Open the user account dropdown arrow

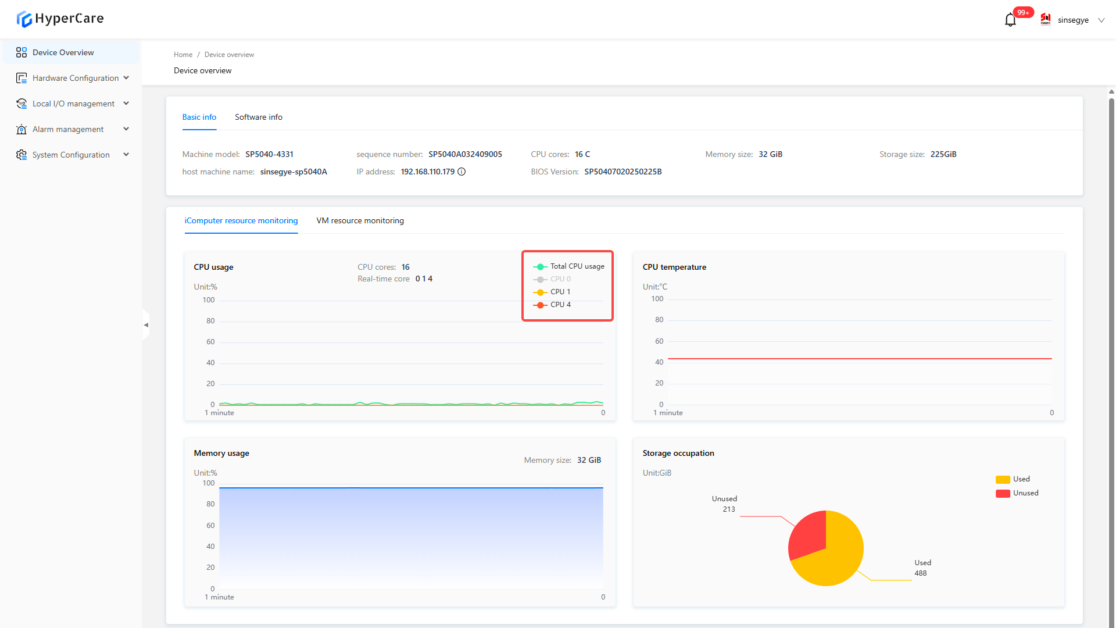point(1101,20)
